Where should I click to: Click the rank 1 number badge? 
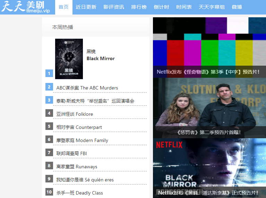click(49, 73)
